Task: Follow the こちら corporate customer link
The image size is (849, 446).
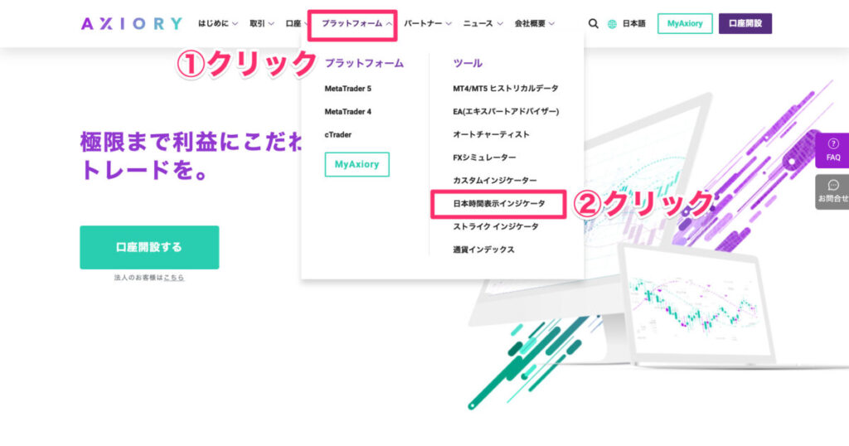Action: tap(174, 278)
